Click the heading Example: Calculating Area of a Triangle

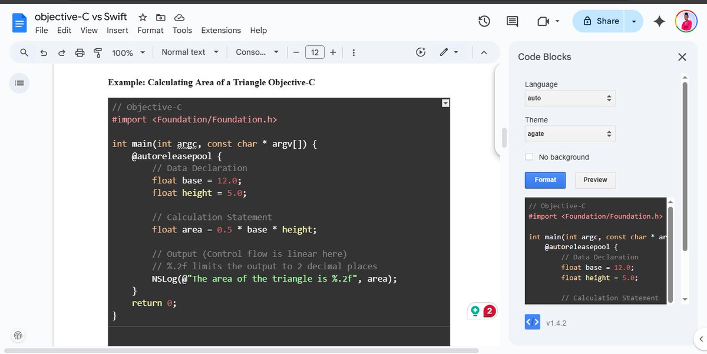[x=211, y=82]
